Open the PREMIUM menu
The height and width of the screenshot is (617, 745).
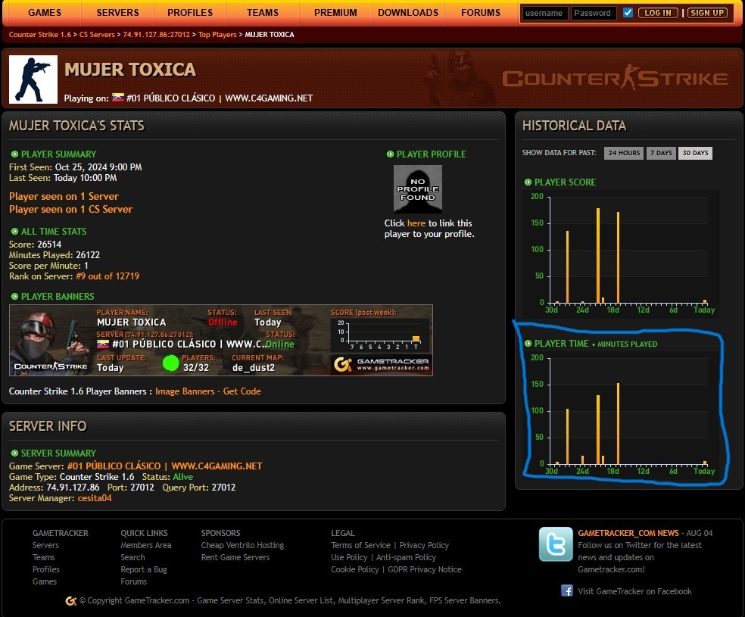click(x=335, y=13)
